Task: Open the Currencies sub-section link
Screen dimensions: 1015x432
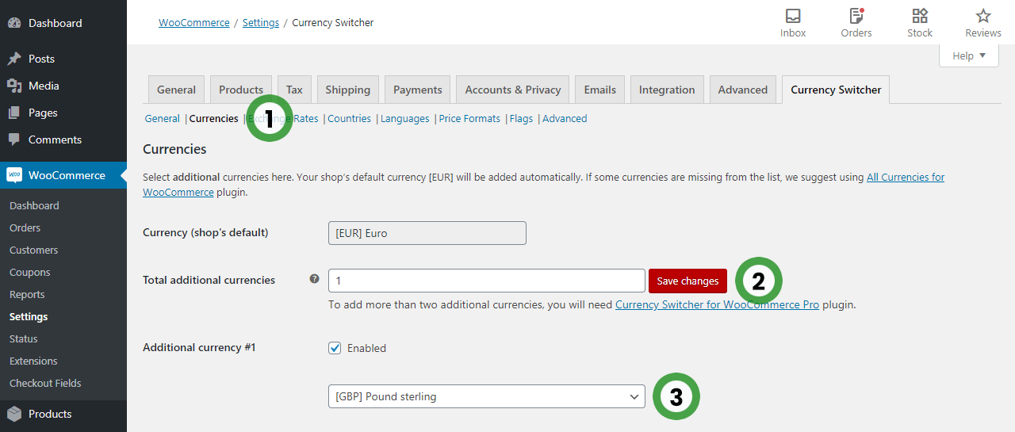Action: (x=214, y=119)
